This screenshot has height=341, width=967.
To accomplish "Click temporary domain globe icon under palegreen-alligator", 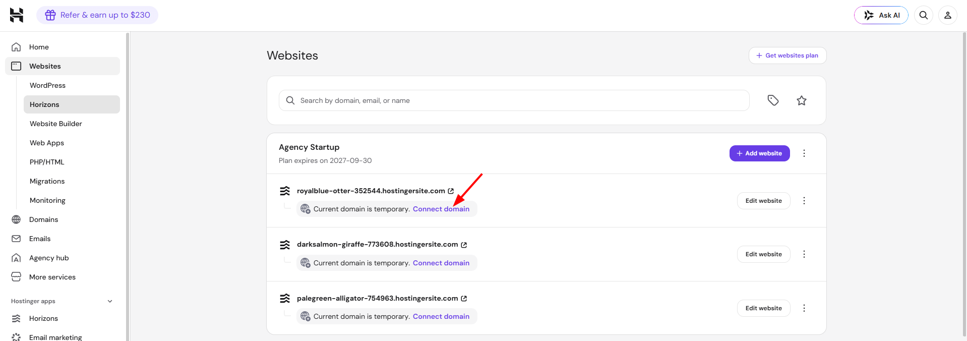I will click(305, 316).
